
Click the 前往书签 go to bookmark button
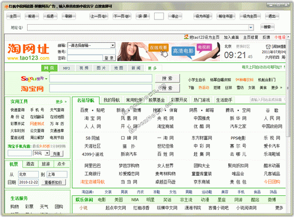226,16
